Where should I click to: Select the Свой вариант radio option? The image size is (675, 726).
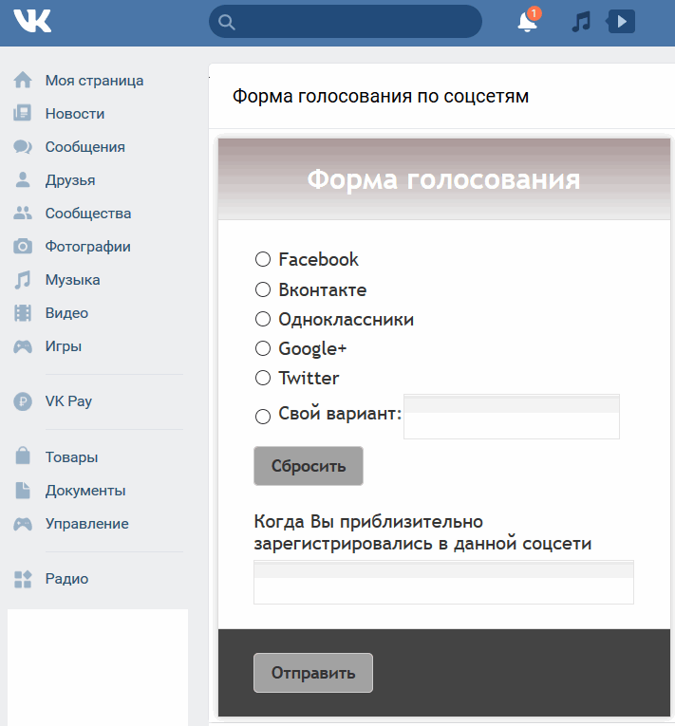pyautogui.click(x=263, y=417)
